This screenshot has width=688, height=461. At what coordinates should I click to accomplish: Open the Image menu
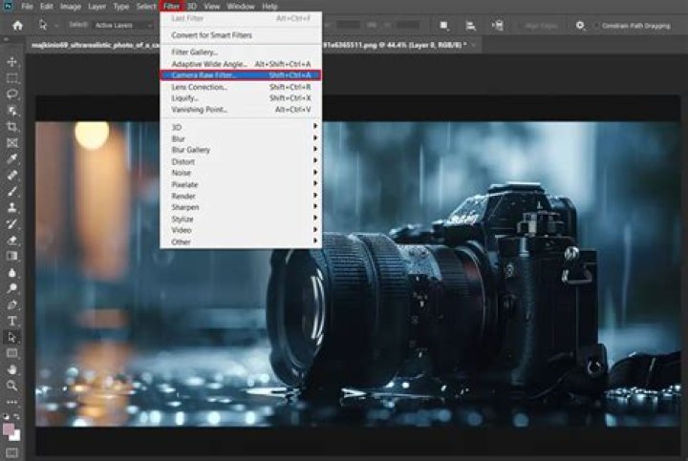(x=71, y=7)
